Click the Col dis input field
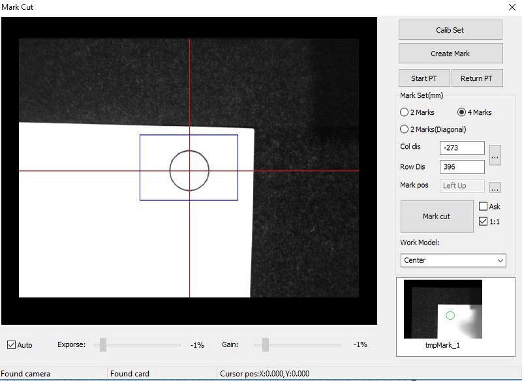The image size is (522, 381). tap(462, 148)
